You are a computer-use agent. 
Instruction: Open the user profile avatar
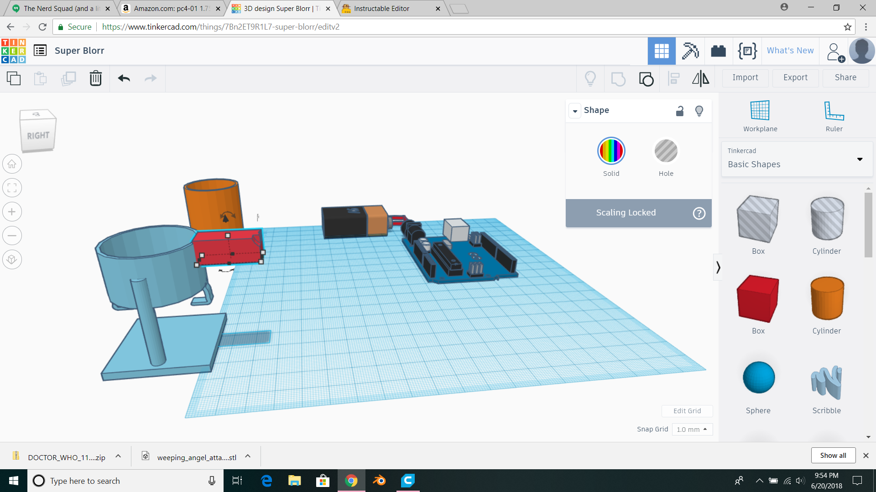[862, 51]
